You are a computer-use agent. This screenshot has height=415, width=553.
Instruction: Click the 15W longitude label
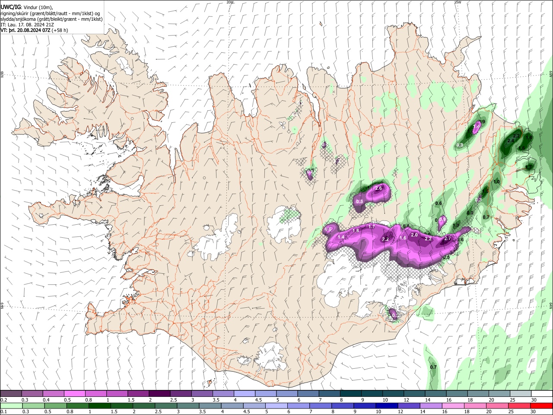[457, 2]
